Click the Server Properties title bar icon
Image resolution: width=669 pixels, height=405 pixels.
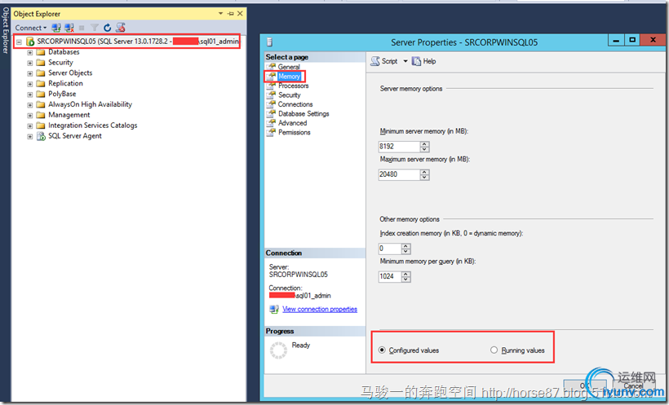(269, 42)
